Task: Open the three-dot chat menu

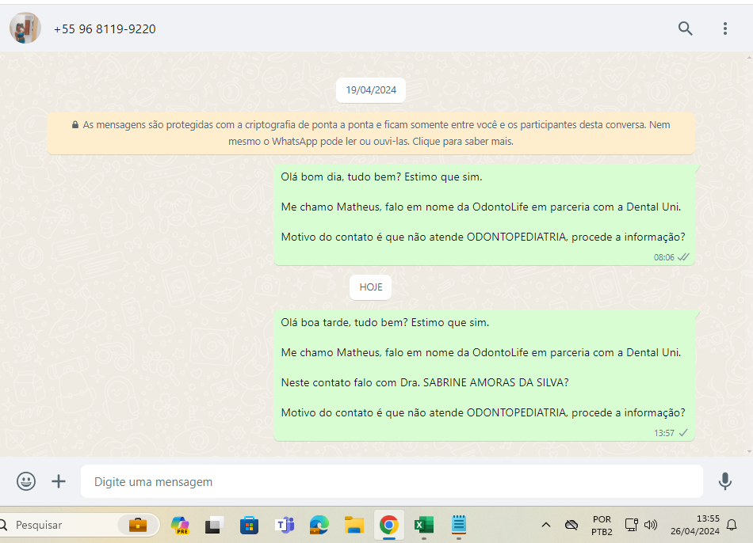Action: coord(725,28)
